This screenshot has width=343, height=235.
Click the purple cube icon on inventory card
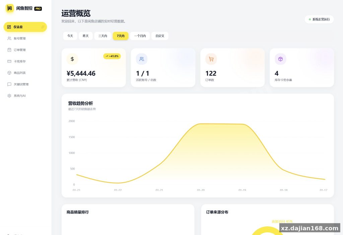click(x=280, y=59)
